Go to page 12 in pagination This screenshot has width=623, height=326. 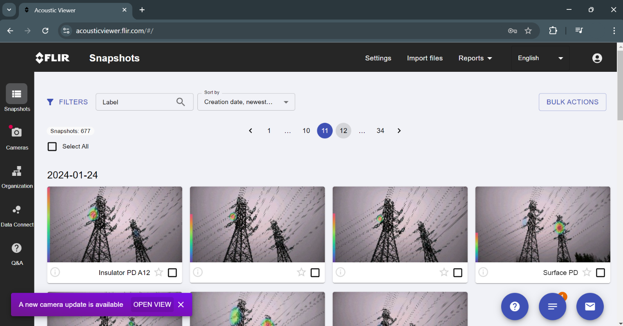pos(343,131)
